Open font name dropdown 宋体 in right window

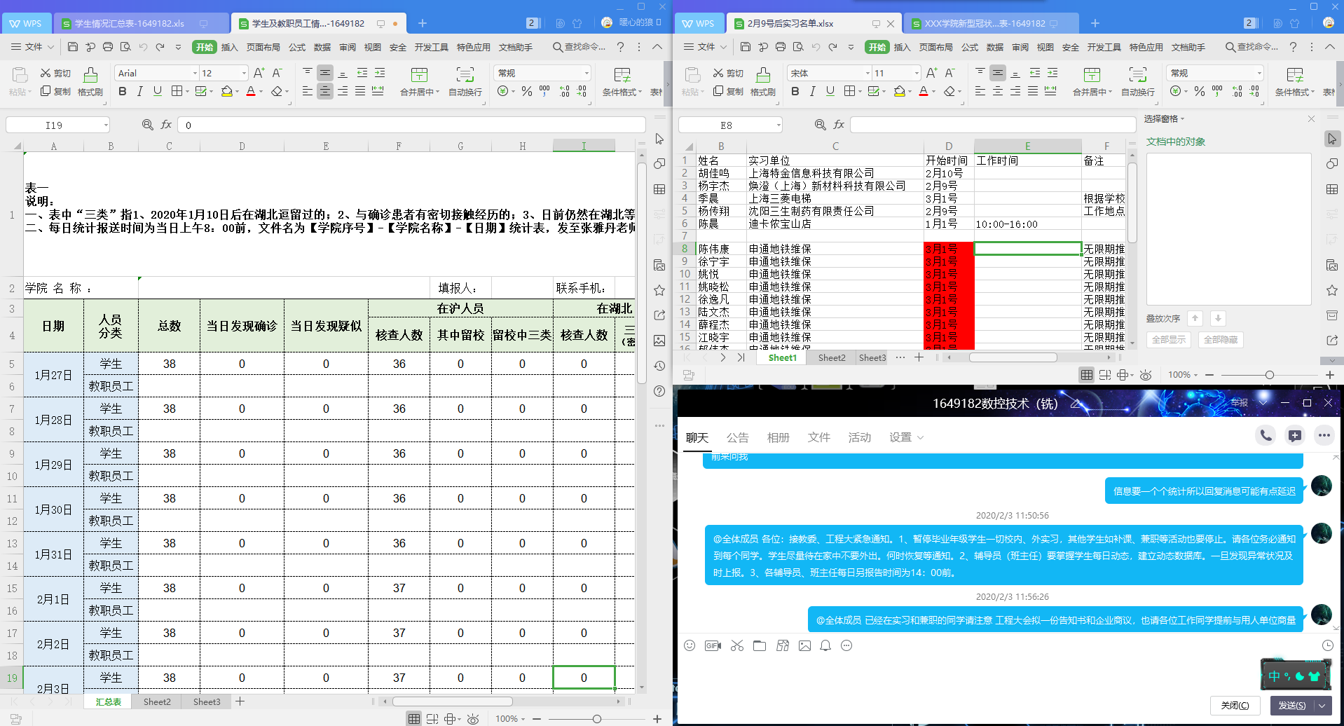coord(868,73)
